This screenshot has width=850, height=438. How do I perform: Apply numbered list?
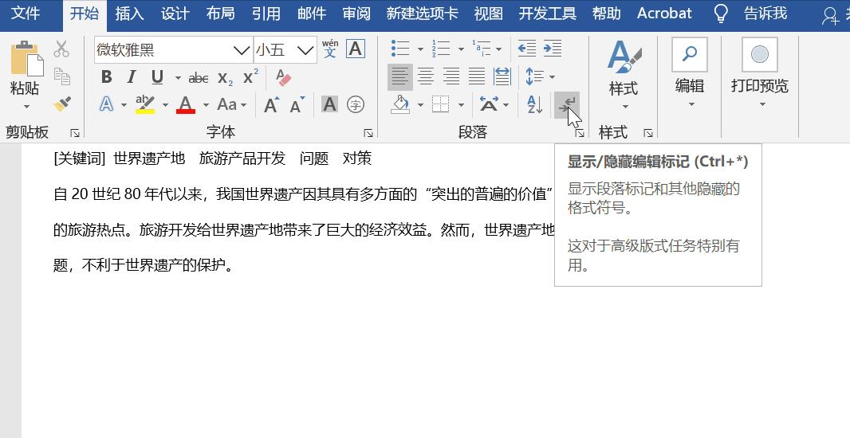[x=441, y=49]
